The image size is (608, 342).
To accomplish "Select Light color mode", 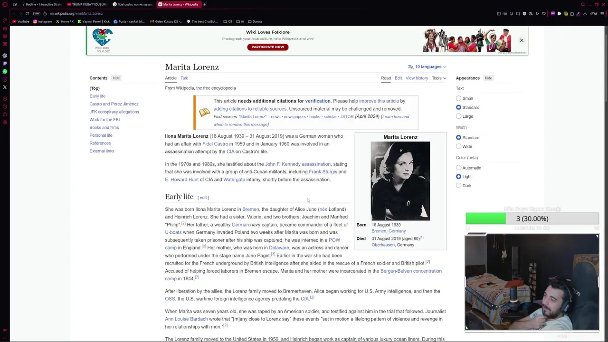I will click(458, 177).
